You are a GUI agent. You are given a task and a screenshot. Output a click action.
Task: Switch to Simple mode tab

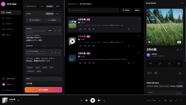point(42,6)
